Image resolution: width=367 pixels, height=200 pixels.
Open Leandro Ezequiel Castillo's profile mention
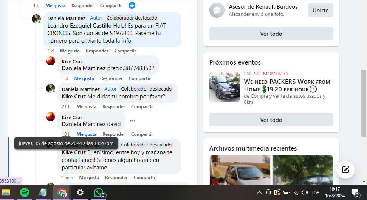pos(79,26)
